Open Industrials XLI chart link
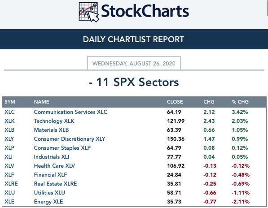The width and height of the screenshot is (268, 208). [52, 157]
